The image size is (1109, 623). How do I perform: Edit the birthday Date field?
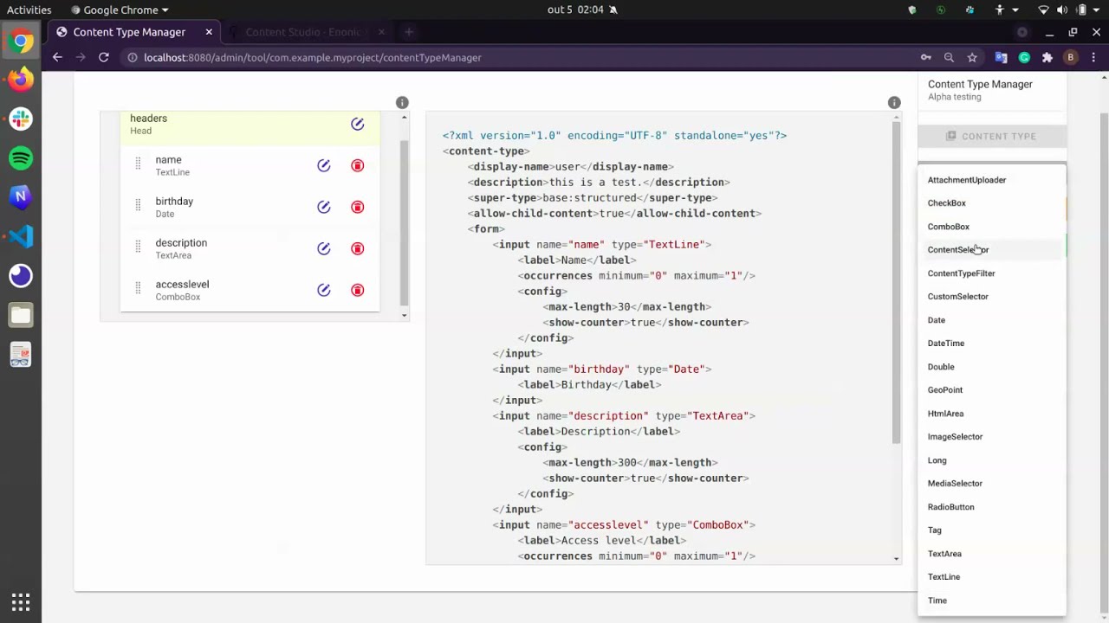324,207
